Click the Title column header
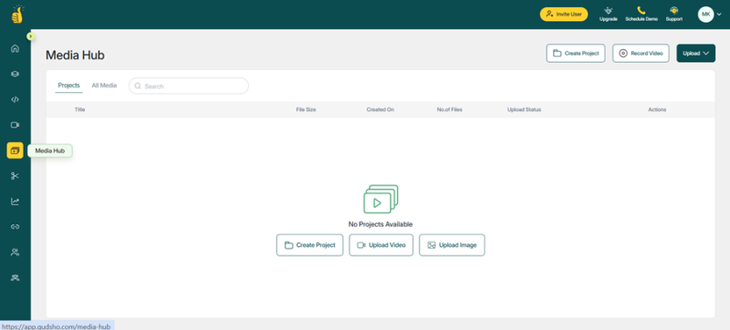 (x=79, y=109)
